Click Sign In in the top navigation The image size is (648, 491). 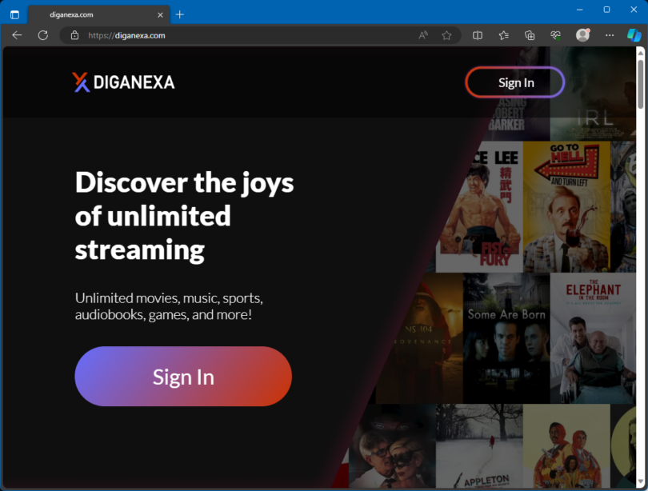click(514, 82)
